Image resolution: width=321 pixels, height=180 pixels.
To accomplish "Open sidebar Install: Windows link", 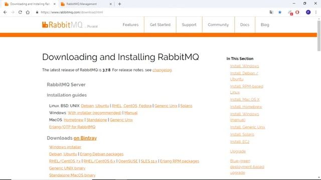I will tap(244, 66).
